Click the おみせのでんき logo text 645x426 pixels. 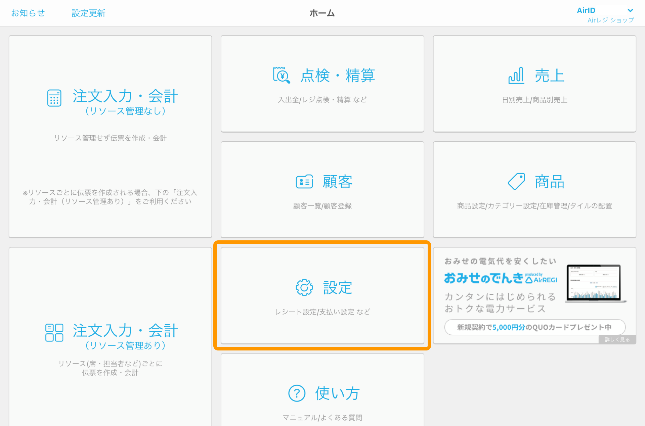point(484,278)
